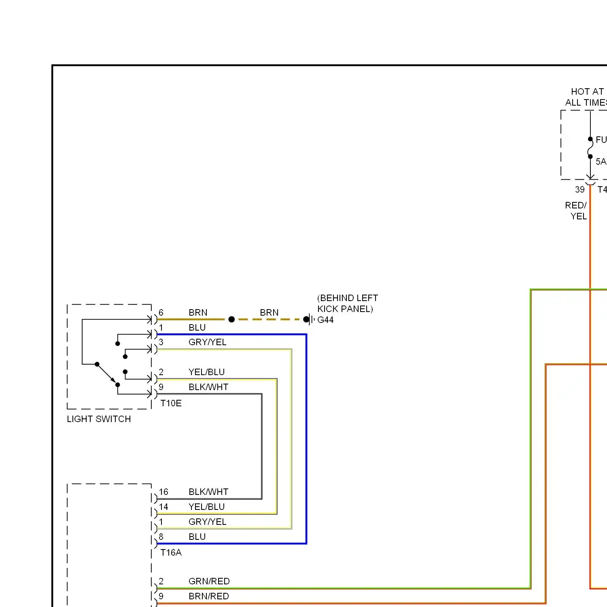
Task: Click the splice dot on solid BRN wire
Action: 231,319
